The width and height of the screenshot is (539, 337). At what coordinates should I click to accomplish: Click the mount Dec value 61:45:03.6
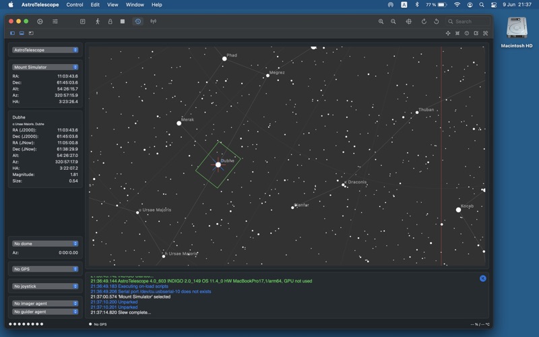tap(67, 82)
